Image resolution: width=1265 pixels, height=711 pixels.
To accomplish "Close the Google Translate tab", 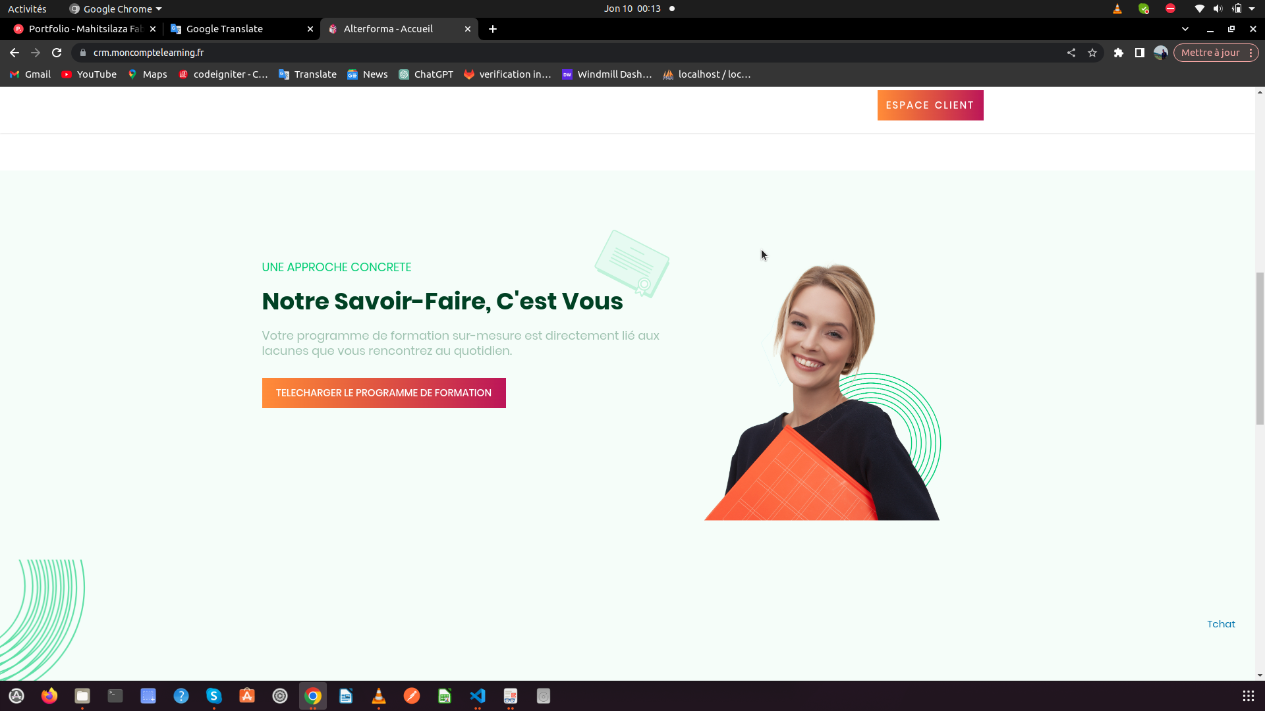I will (310, 29).
